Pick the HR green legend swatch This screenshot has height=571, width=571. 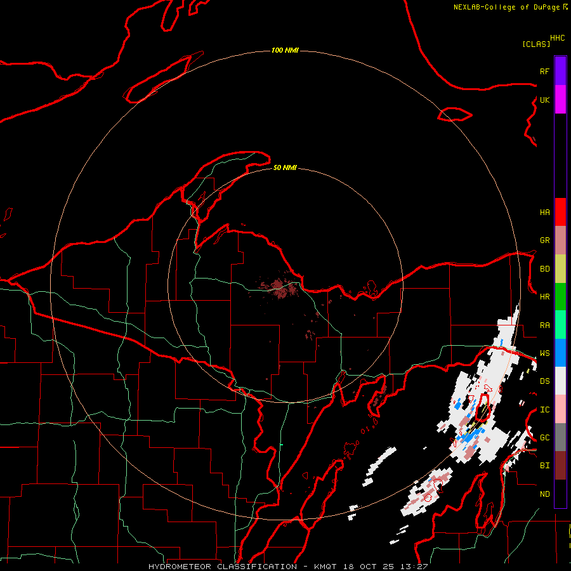(560, 297)
